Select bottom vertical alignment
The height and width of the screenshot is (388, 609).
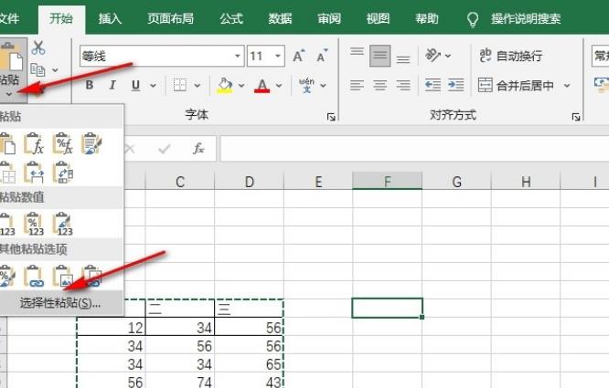coord(403,58)
